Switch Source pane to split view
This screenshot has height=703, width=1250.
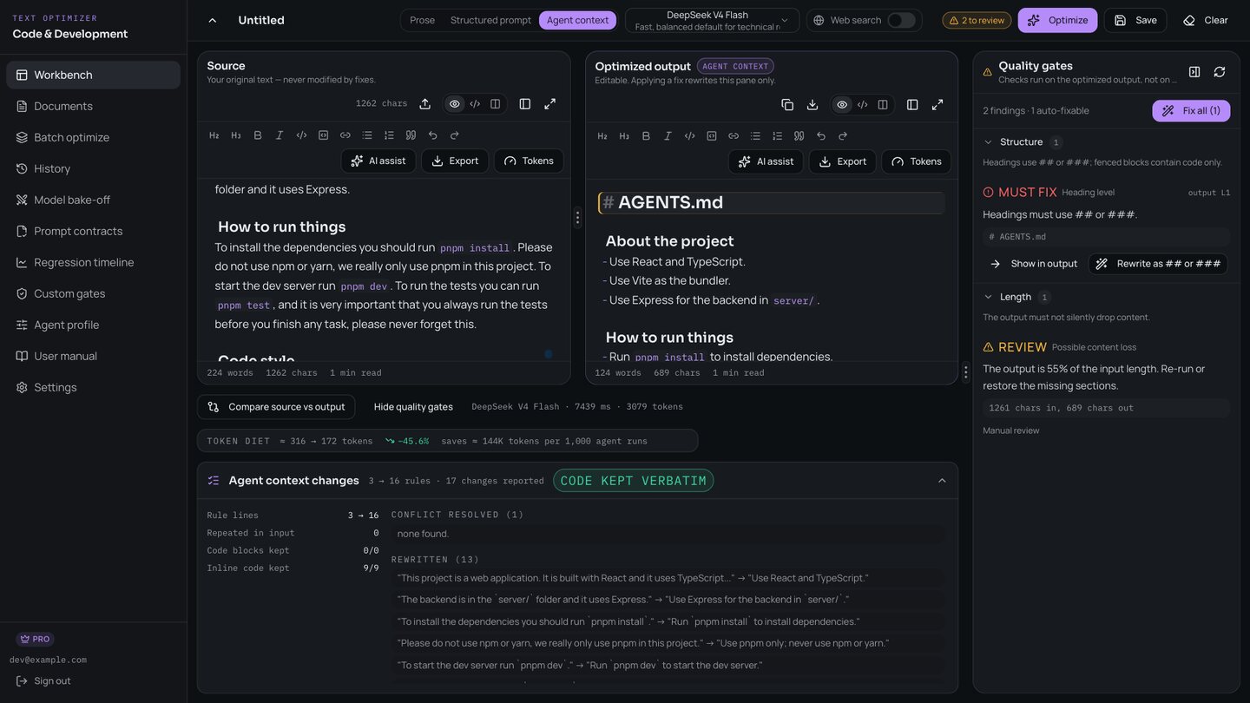pos(495,104)
